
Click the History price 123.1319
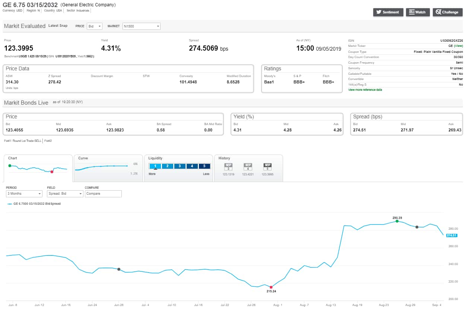(228, 174)
